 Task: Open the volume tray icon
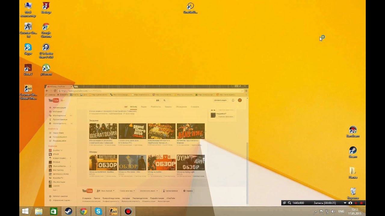point(333,211)
